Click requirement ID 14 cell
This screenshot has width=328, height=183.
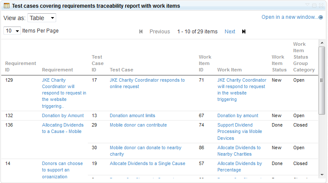(8, 164)
